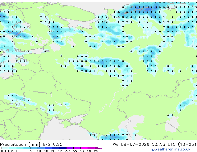This screenshot has width=197, height=152.
Task: Click the '25' legend scale label
Action: click(x=60, y=151)
